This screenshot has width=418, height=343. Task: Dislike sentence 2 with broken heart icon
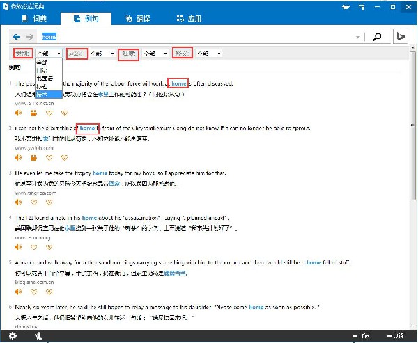pos(64,158)
